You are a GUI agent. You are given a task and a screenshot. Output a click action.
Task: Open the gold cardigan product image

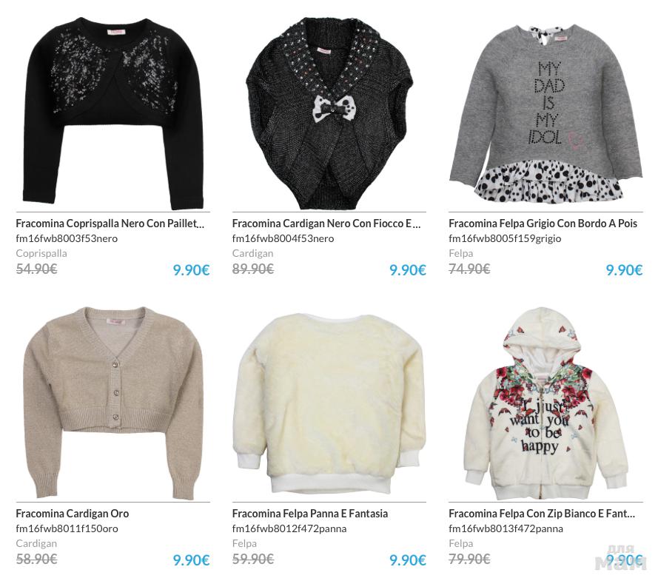113,403
